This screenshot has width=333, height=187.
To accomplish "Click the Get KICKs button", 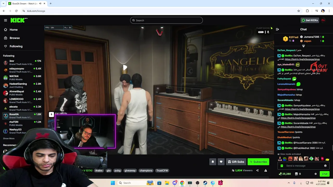I will pyautogui.click(x=310, y=20).
